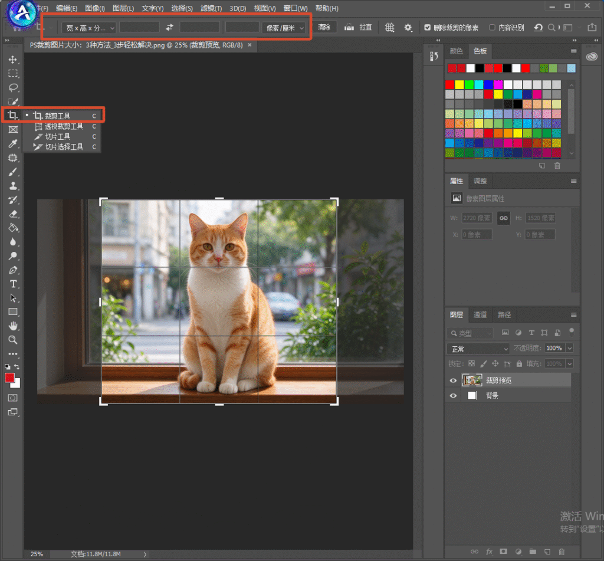The image size is (604, 561).
Task: Select the Hand tool
Action: (x=13, y=326)
